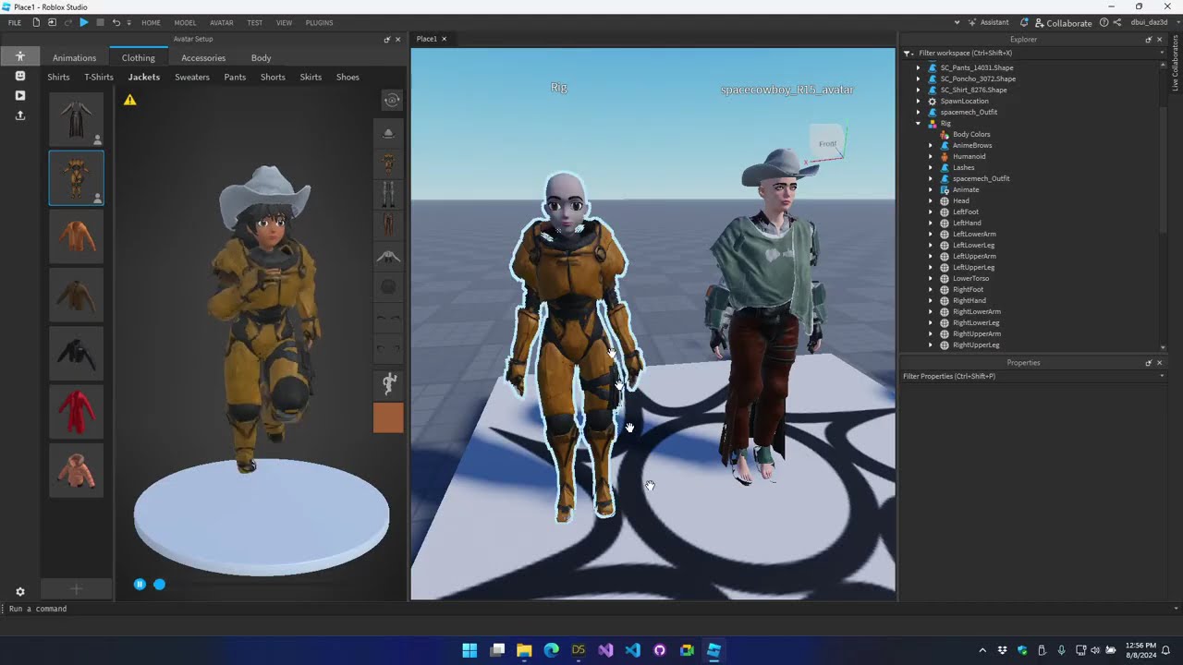This screenshot has height=665, width=1183.
Task: Click the notifications bell icon
Action: (x=1025, y=22)
